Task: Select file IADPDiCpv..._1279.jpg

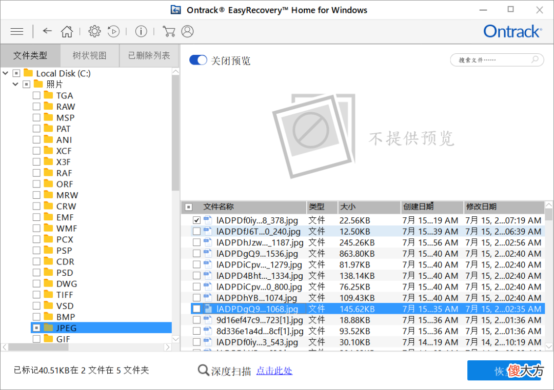Action: (x=259, y=265)
